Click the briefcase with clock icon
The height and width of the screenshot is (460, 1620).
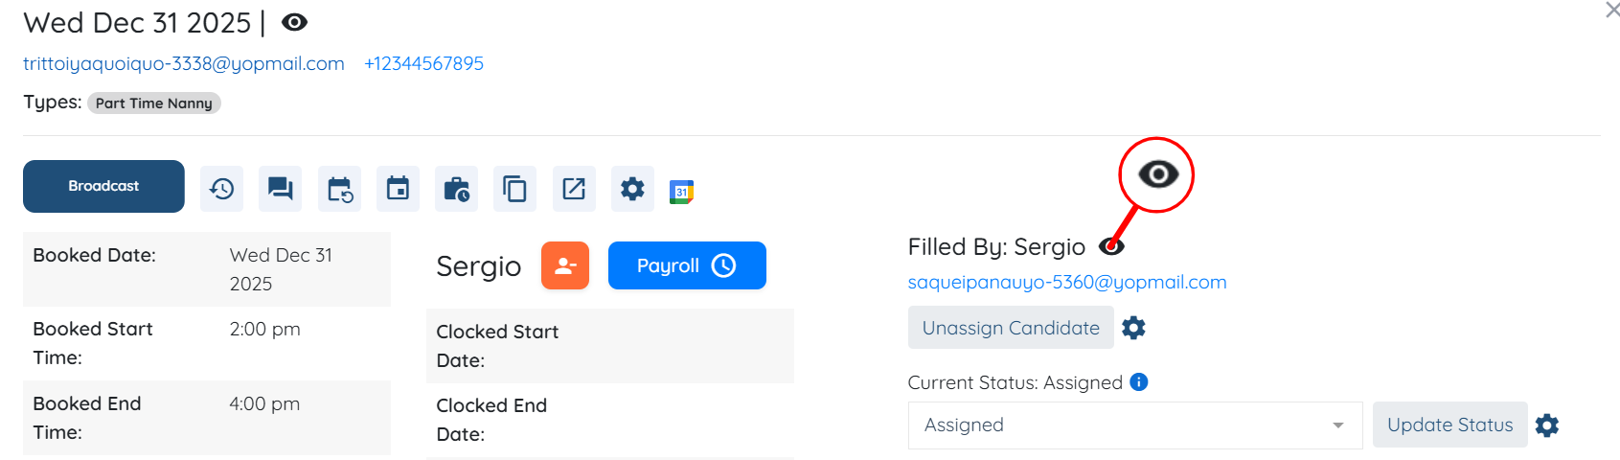[456, 189]
